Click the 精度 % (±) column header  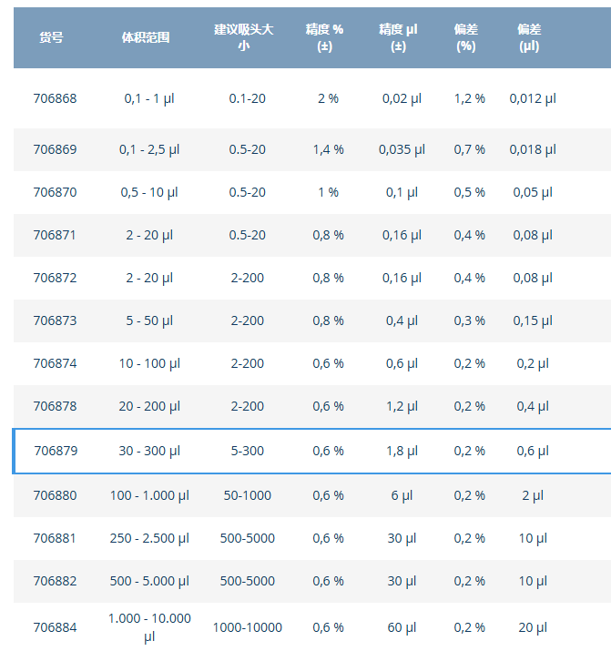click(x=325, y=37)
